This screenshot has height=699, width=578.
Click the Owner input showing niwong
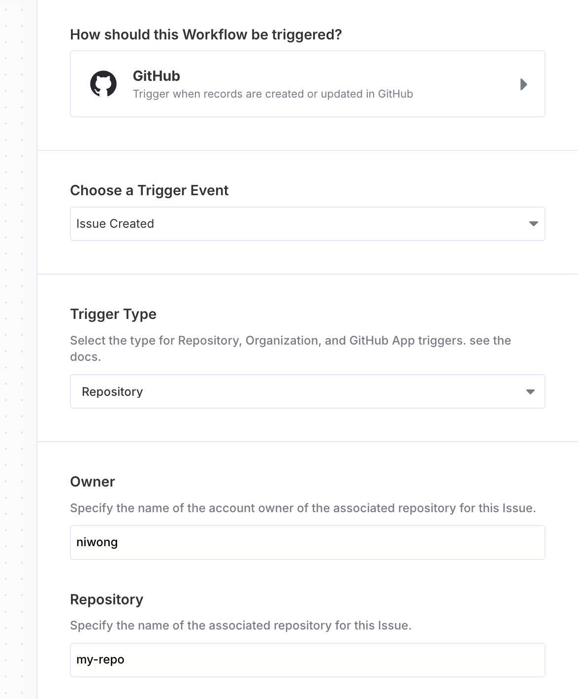point(307,542)
